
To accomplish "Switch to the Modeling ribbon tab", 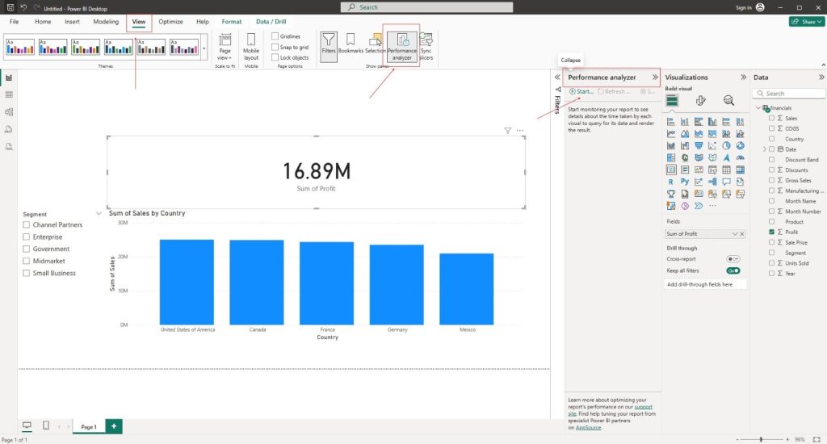I will click(x=106, y=22).
